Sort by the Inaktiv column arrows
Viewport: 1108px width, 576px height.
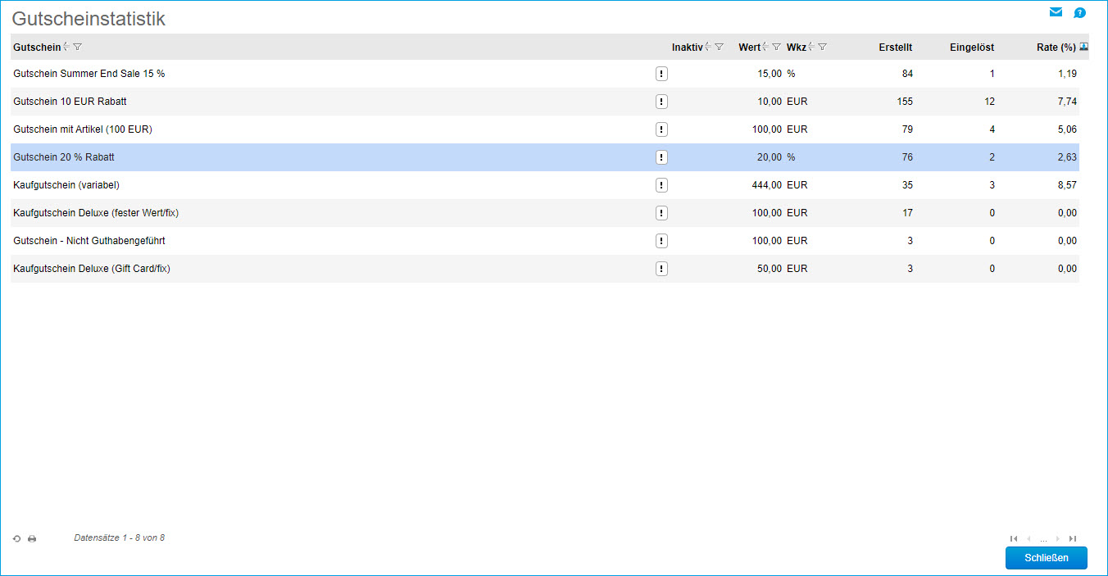point(707,48)
